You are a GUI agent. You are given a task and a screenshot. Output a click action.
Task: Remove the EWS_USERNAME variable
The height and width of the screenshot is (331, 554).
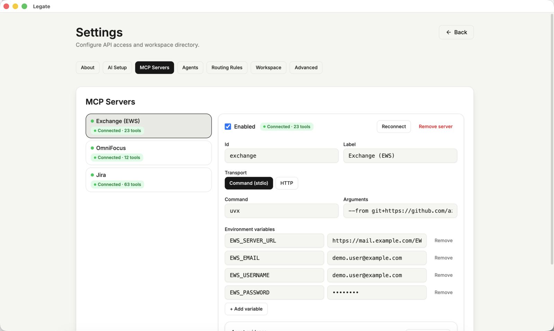(444, 275)
